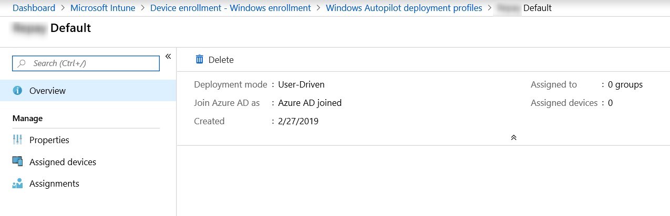Screen dimensions: 670x216
Task: Select the User-Driven deployment mode value
Action: click(x=301, y=84)
